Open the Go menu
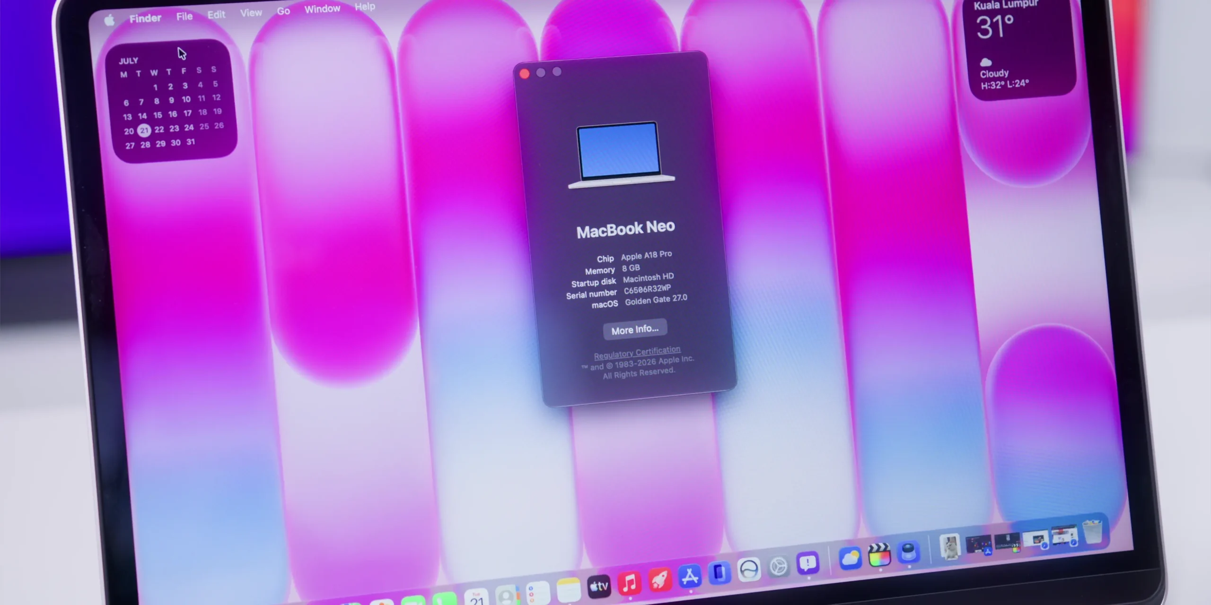This screenshot has width=1211, height=605. click(283, 10)
